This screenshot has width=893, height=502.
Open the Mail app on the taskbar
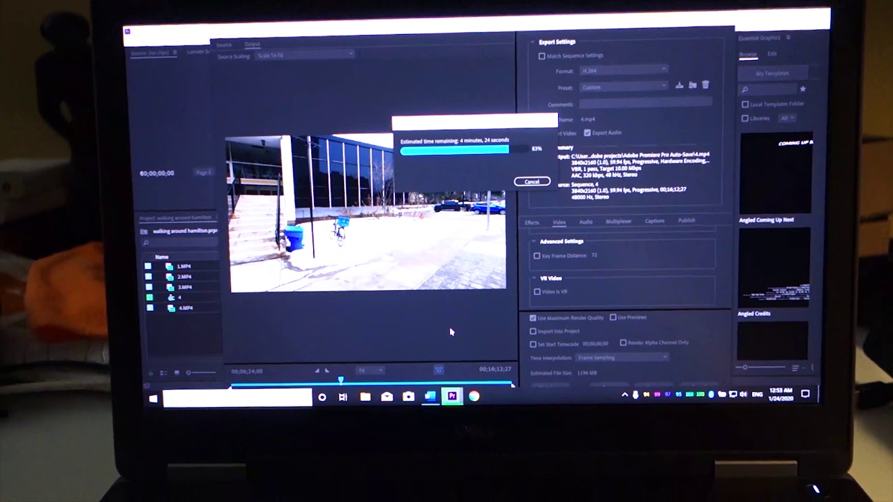[x=387, y=397]
